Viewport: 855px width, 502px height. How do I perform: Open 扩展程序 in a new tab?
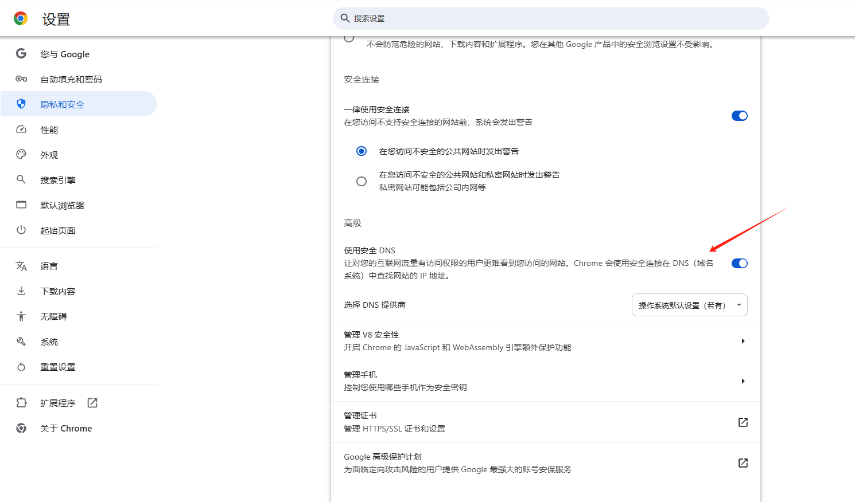point(79,403)
